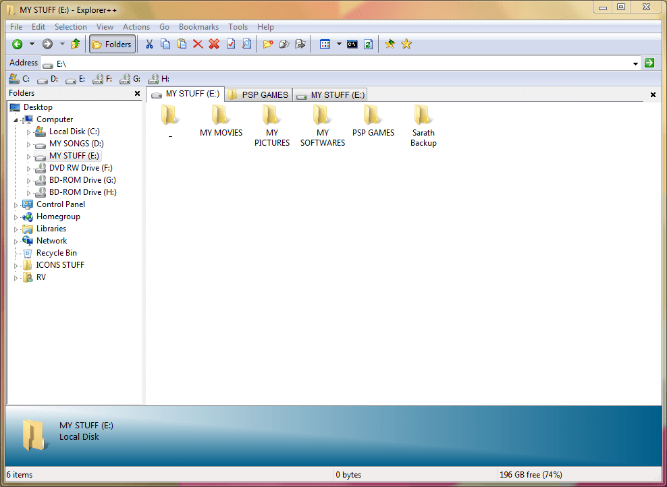Click the thin red X Delete icon

198,44
